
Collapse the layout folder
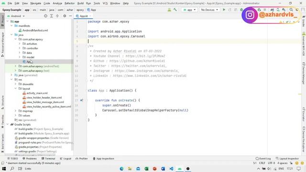(16, 88)
